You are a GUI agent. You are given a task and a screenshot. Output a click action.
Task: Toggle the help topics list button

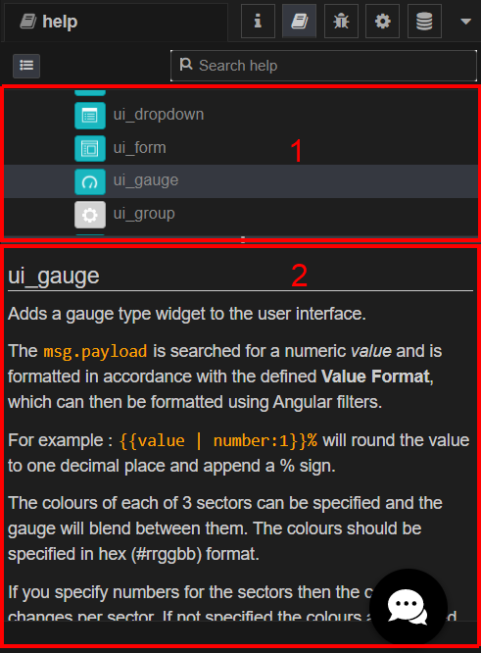[26, 66]
